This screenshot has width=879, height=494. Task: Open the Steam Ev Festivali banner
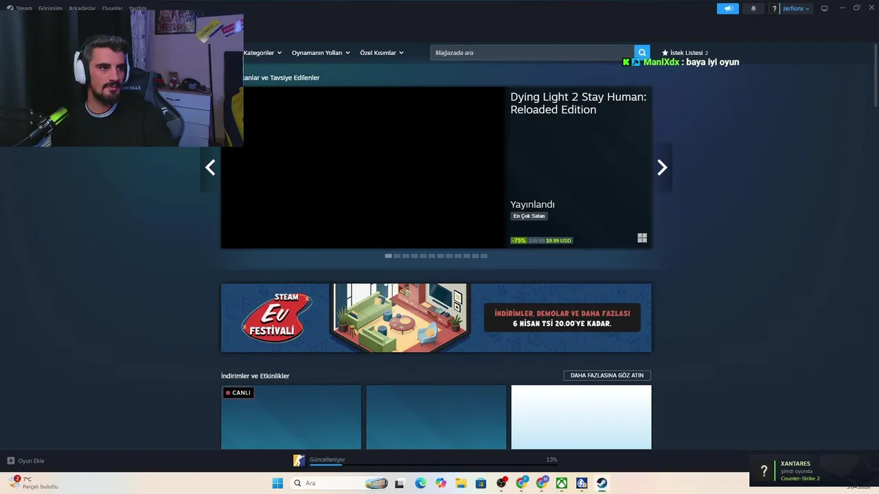point(436,318)
